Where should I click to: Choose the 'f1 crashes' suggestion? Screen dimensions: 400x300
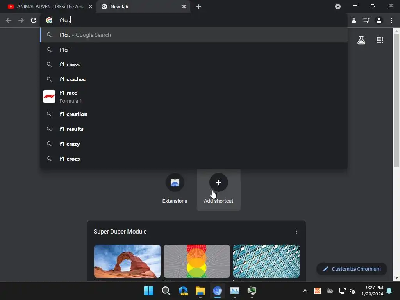[x=194, y=79]
